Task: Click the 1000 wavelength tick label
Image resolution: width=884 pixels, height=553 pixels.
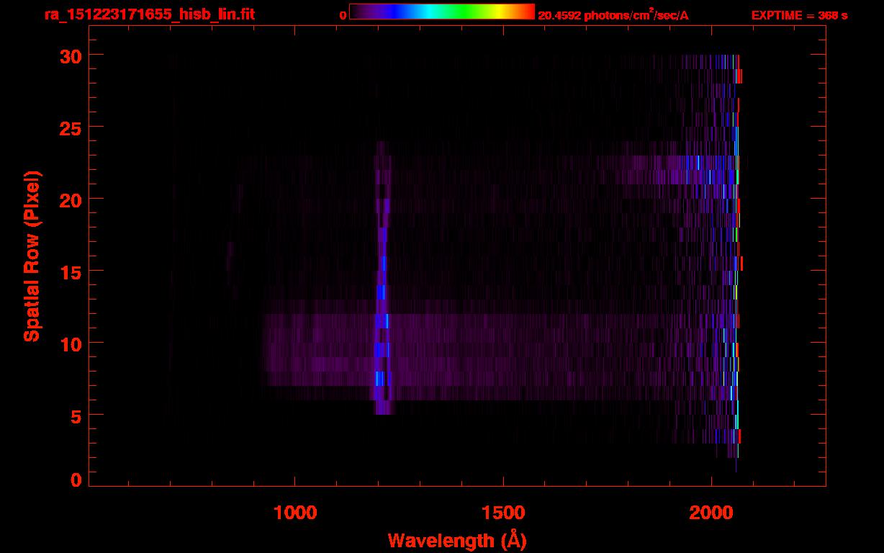Action: point(295,512)
